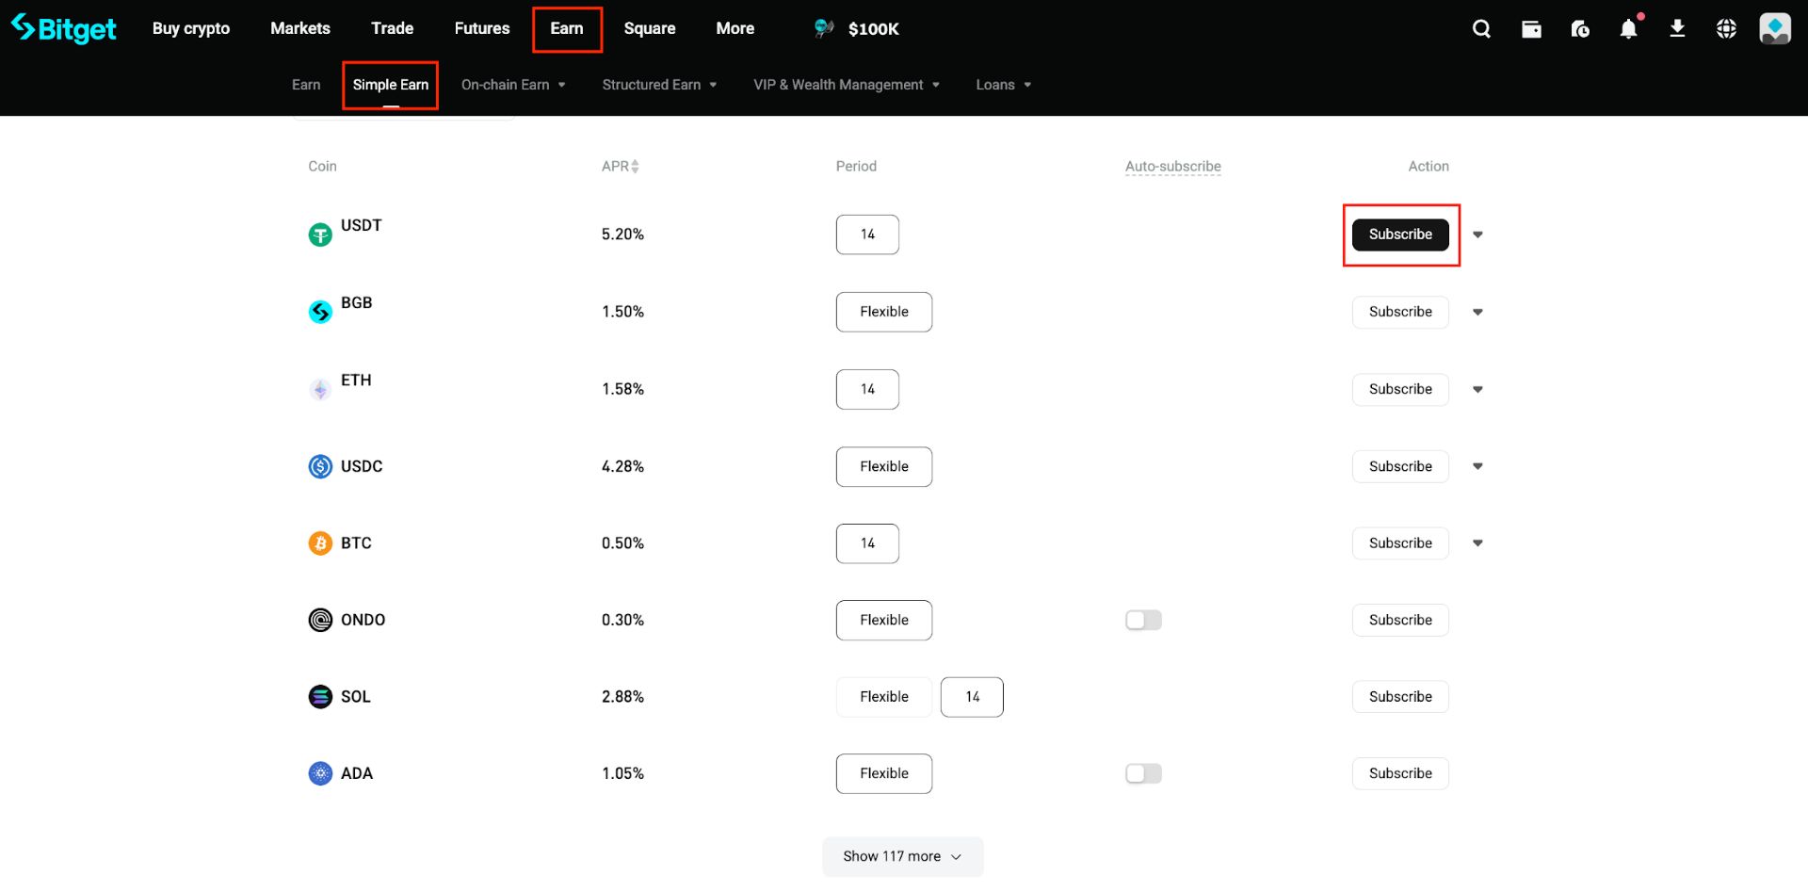
Task: Select the Flexible period for ADA
Action: pyautogui.click(x=884, y=773)
